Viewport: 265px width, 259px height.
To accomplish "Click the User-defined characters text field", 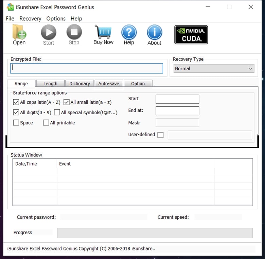I will (210, 135).
